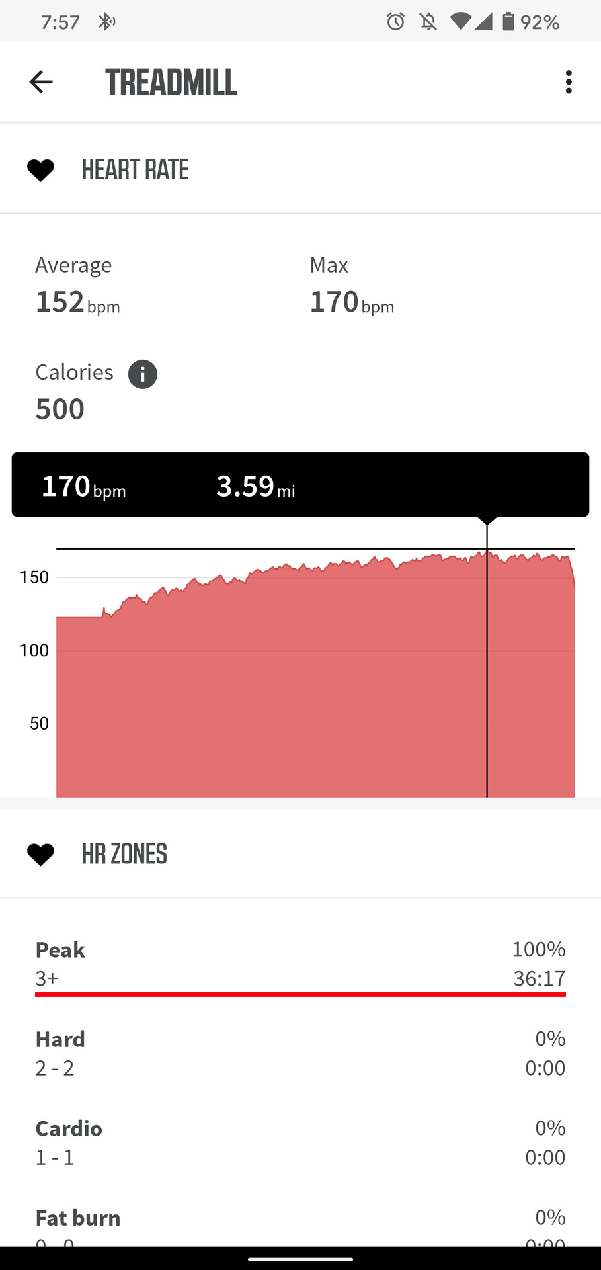601x1270 pixels.
Task: Tap the 170 bpm chart tooltip
Action: (300, 485)
